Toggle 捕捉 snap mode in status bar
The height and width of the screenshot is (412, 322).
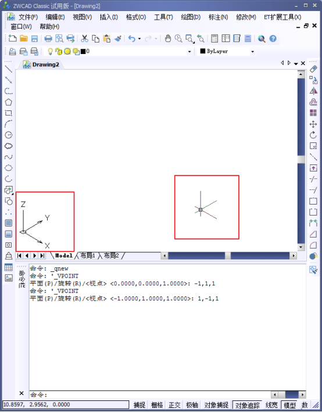139,405
